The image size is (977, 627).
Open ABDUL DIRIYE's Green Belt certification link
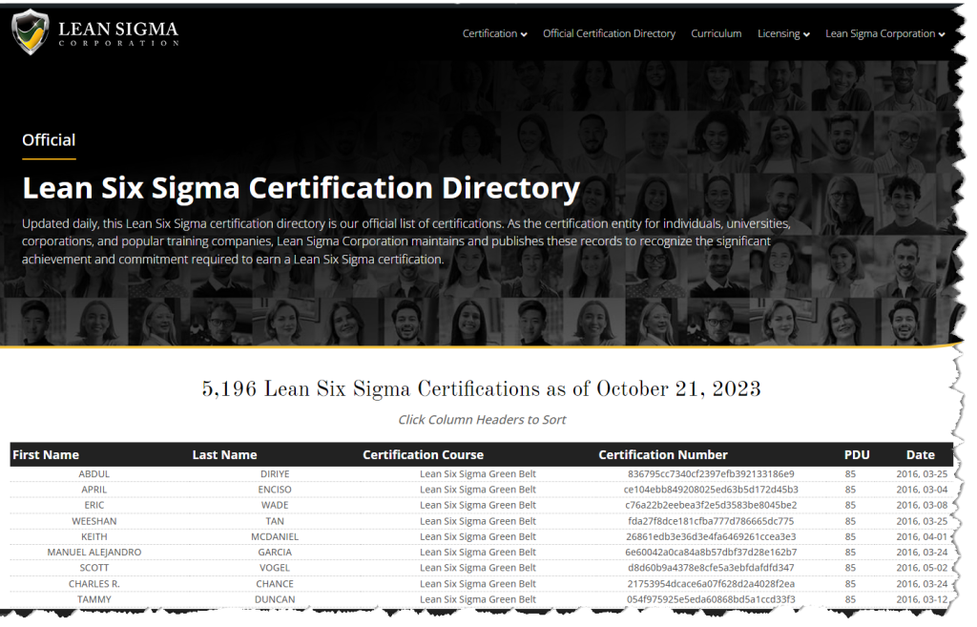478,473
